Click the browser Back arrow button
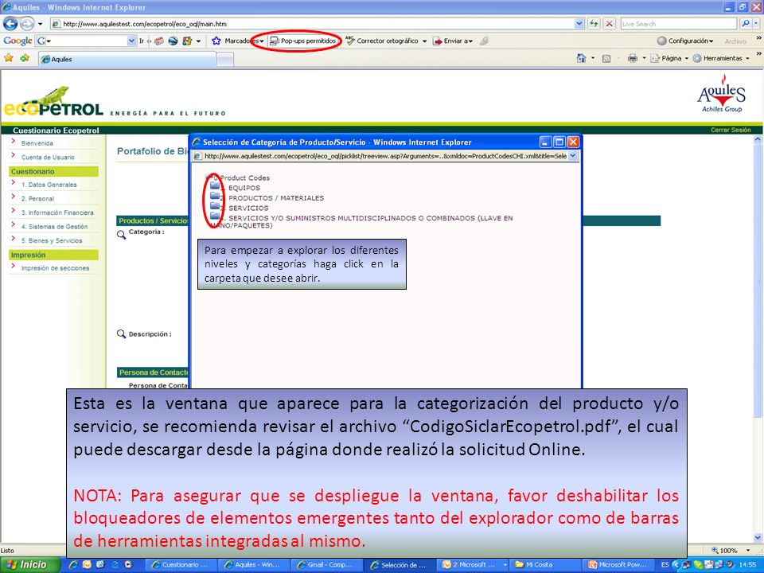 [x=10, y=23]
